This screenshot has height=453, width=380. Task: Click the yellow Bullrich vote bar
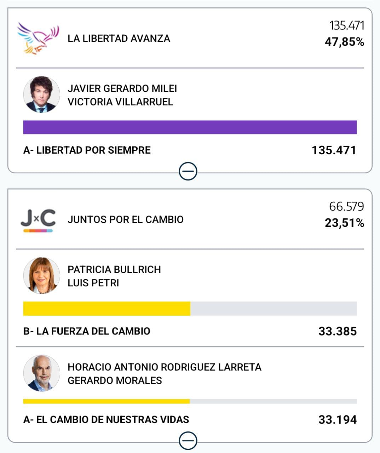click(106, 309)
